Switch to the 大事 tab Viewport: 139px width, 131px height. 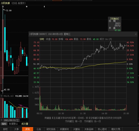[16, 129]
